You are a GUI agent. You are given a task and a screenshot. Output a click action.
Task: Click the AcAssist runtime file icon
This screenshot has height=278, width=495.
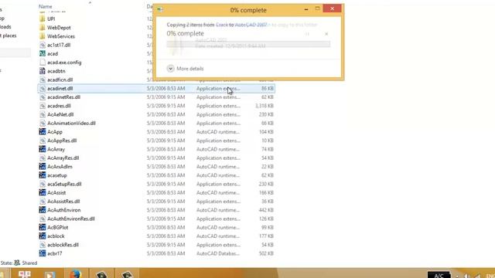pyautogui.click(x=43, y=192)
